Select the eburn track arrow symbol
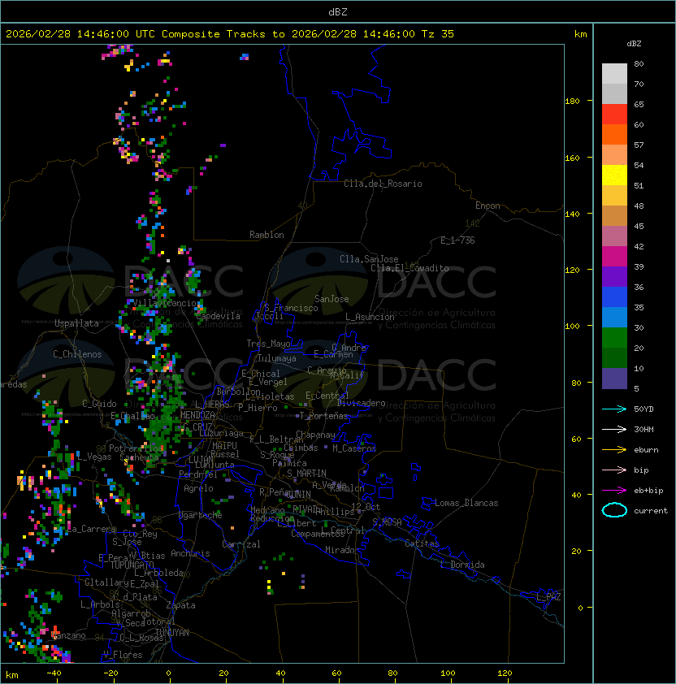676x684 pixels. pos(614,449)
